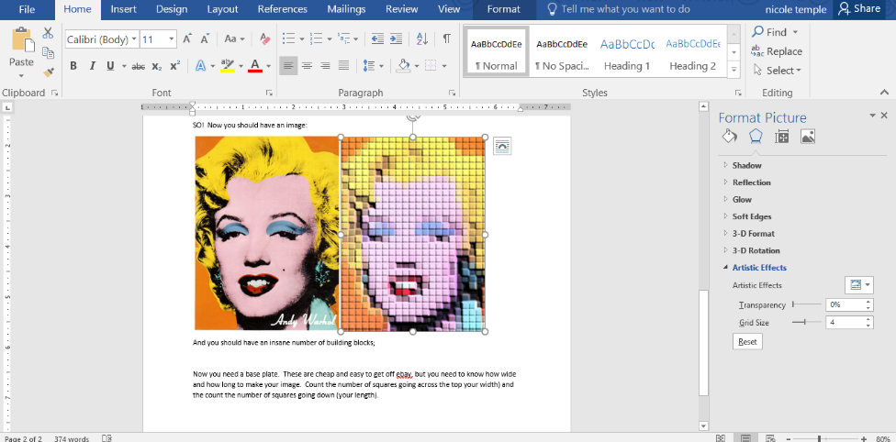Viewport: 896px width, 442px height.
Task: Clear all formatting eraser icon
Action: 264,39
